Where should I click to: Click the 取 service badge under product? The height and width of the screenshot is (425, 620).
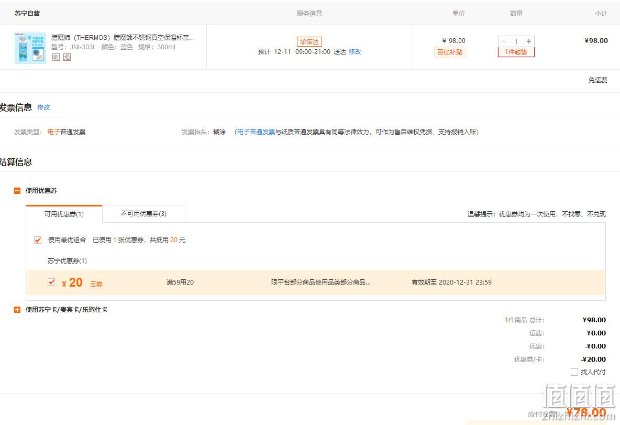[x=56, y=57]
